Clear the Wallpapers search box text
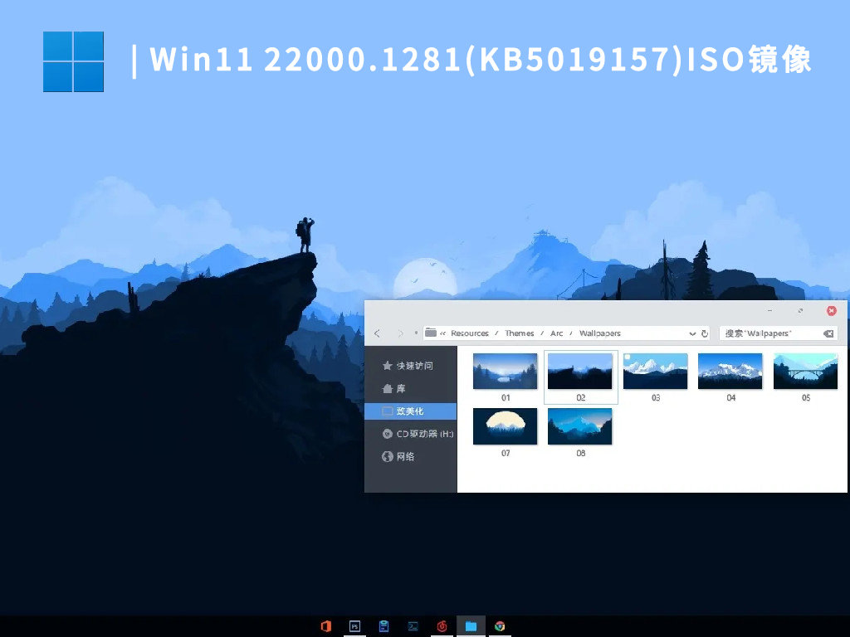 [x=828, y=333]
